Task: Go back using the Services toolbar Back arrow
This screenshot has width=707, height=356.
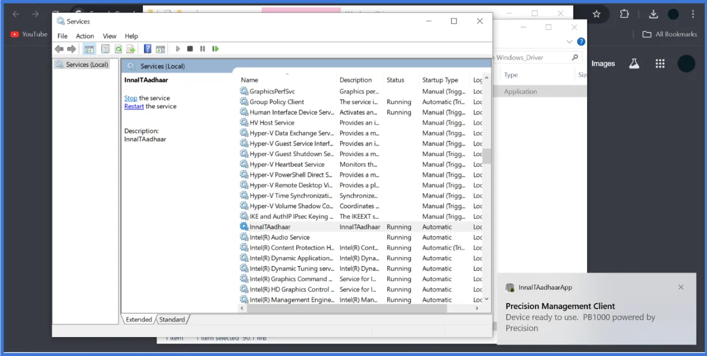Action: pyautogui.click(x=59, y=49)
